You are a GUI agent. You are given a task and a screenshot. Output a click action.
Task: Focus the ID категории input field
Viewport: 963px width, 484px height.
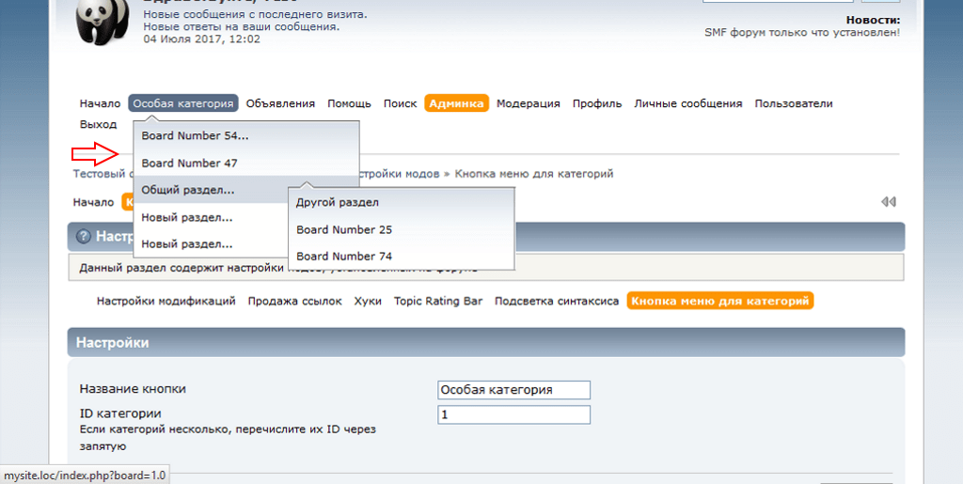[x=513, y=415]
